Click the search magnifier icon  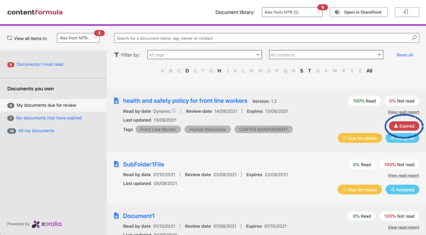414,38
